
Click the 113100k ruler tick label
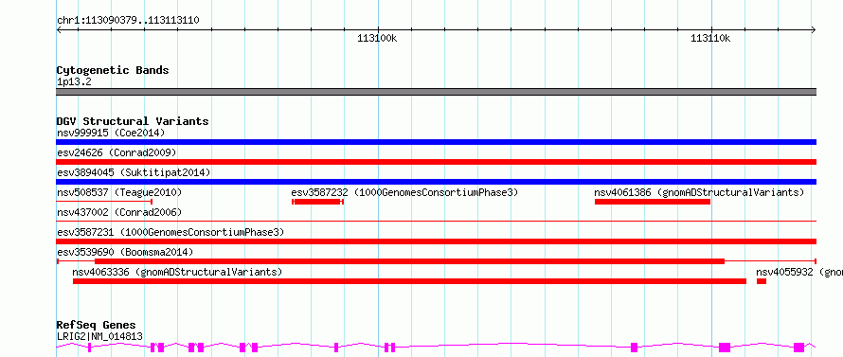377,38
